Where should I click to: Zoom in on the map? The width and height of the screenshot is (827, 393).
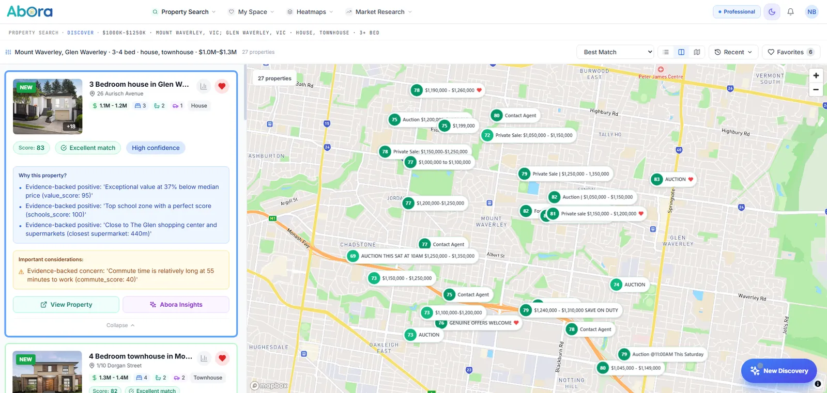coord(816,75)
